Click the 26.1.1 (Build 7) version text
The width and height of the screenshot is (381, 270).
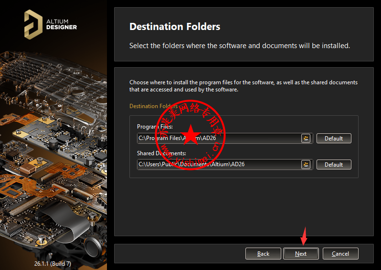click(x=53, y=263)
